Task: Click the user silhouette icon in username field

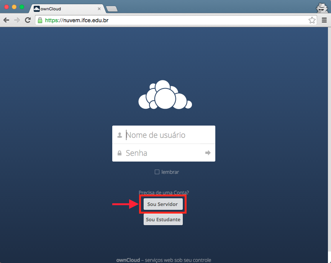Action: (x=120, y=135)
